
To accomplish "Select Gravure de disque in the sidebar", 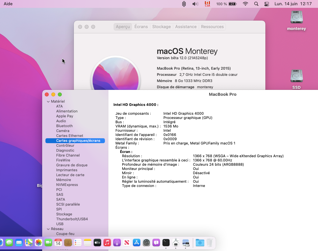I will point(72,165).
